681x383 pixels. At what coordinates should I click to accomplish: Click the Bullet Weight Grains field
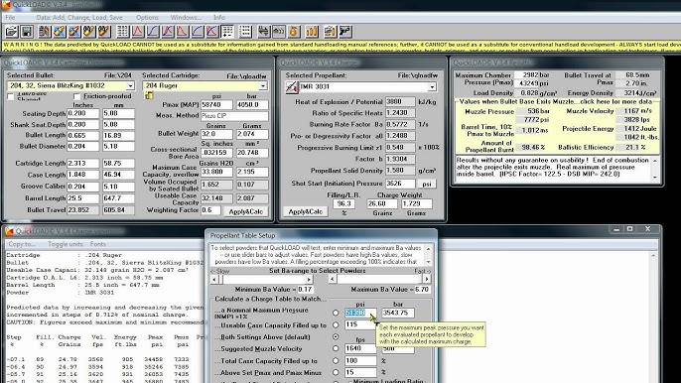point(216,134)
